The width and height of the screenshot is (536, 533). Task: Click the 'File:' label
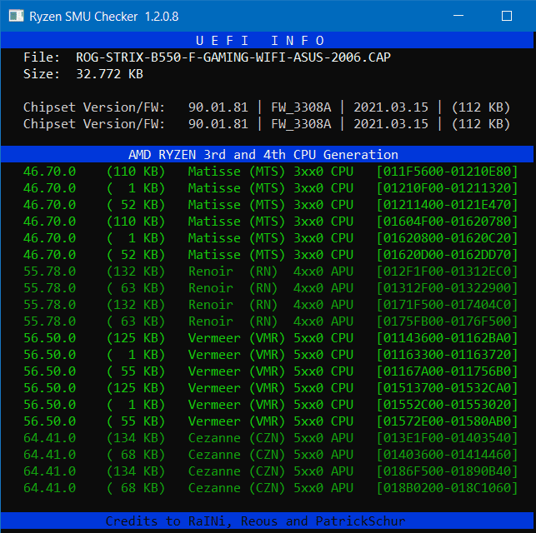pyautogui.click(x=42, y=57)
